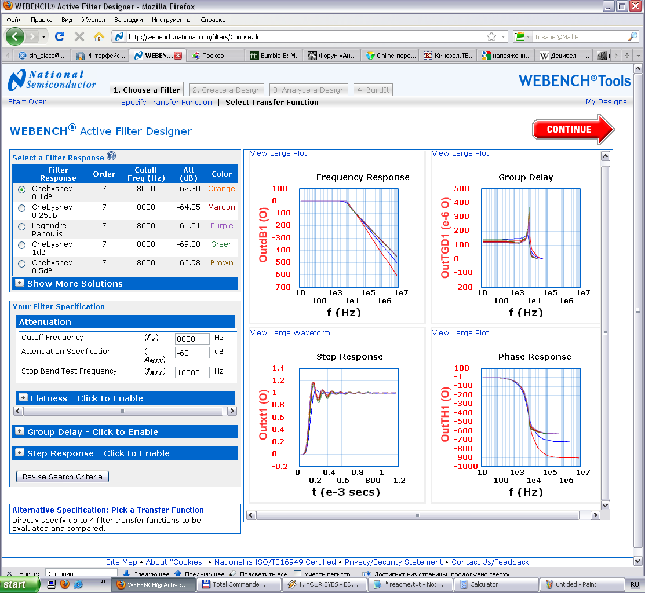Viewport: 645px width, 593px height.
Task: Click the Cutoff Frequency input field
Action: point(192,339)
